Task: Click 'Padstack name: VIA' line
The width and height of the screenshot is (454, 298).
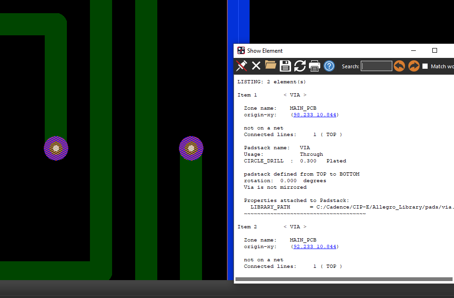Action: point(277,148)
